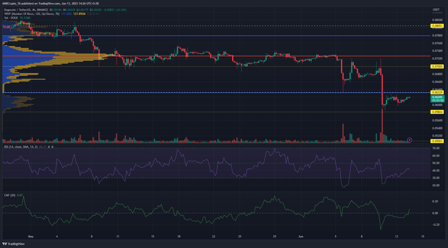Viewport: 448px width, 248px height.
Task: Click the 0.08053 yellow price label
Action: 437,26
